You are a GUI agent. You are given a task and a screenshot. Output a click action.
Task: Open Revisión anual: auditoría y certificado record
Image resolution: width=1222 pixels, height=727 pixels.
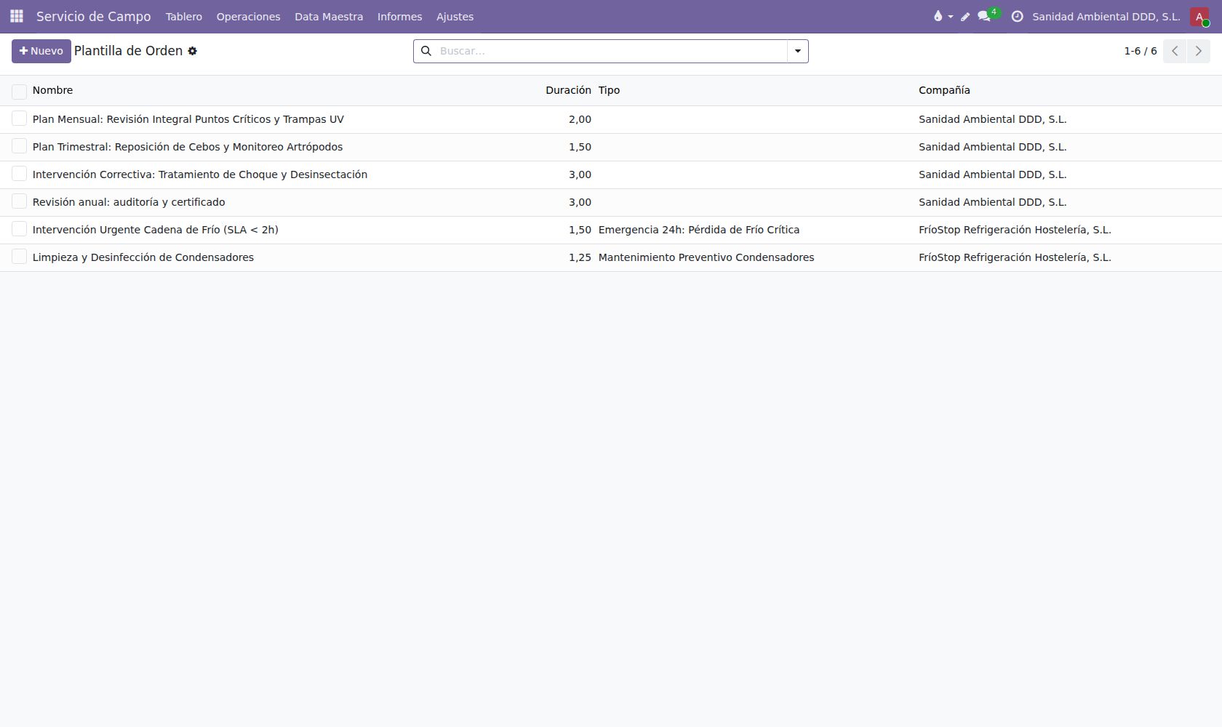pyautogui.click(x=129, y=202)
